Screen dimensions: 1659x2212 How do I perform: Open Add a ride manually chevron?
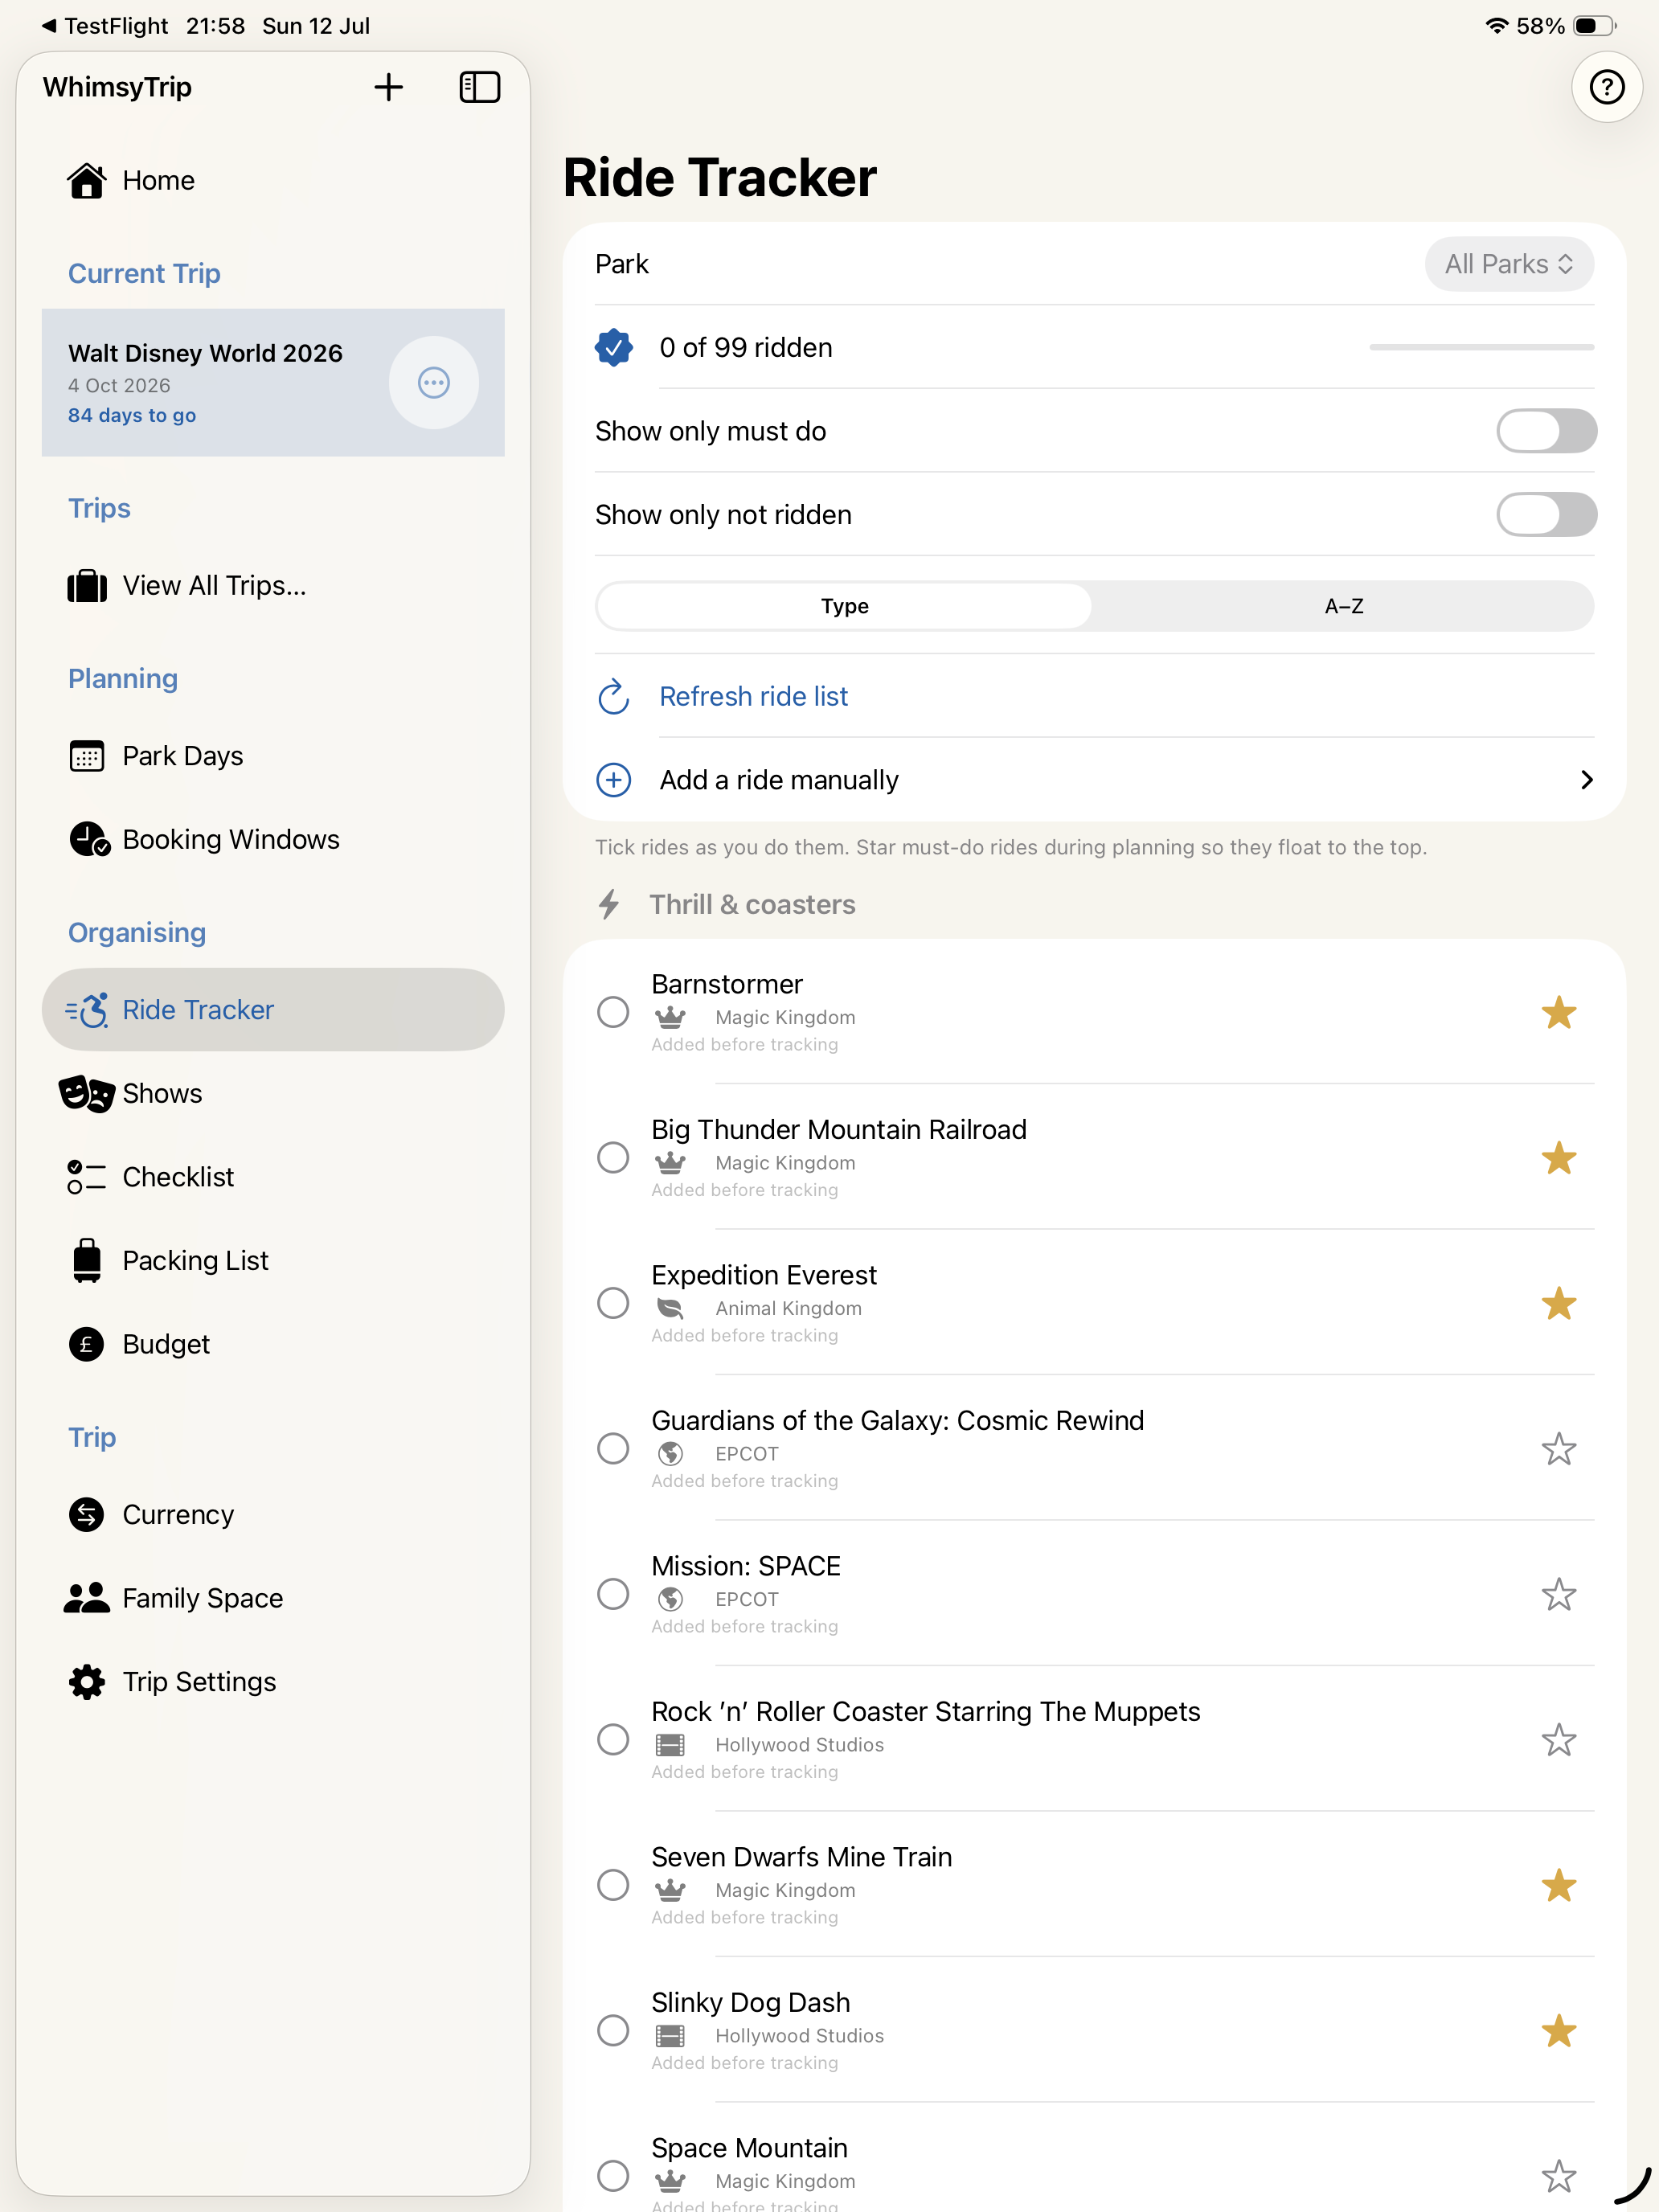click(x=1586, y=780)
